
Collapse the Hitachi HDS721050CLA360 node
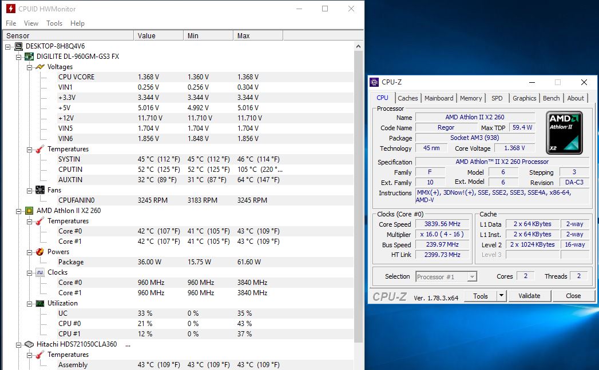coord(18,345)
